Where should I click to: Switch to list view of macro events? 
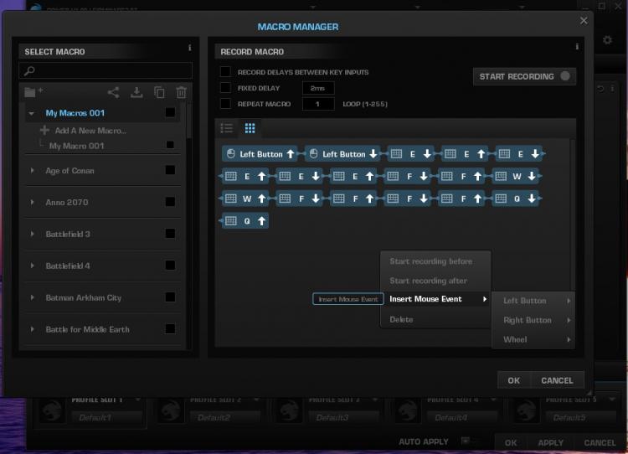(227, 128)
